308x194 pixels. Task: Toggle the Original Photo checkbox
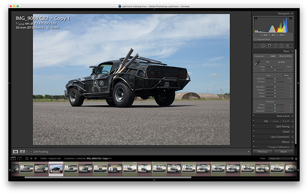pos(255,38)
